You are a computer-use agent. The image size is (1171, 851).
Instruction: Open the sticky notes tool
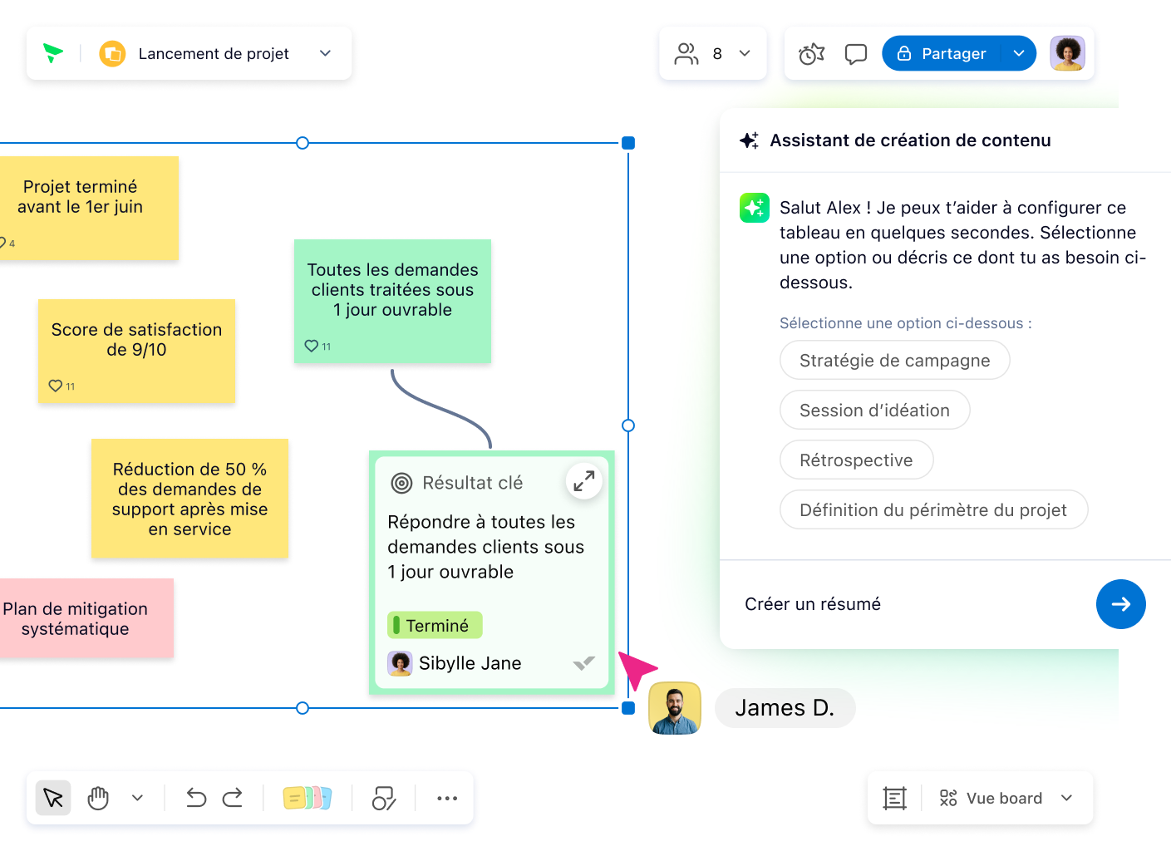tap(308, 799)
